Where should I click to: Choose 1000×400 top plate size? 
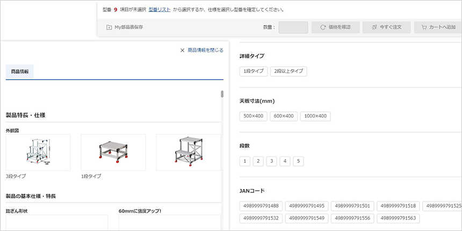coord(315,116)
